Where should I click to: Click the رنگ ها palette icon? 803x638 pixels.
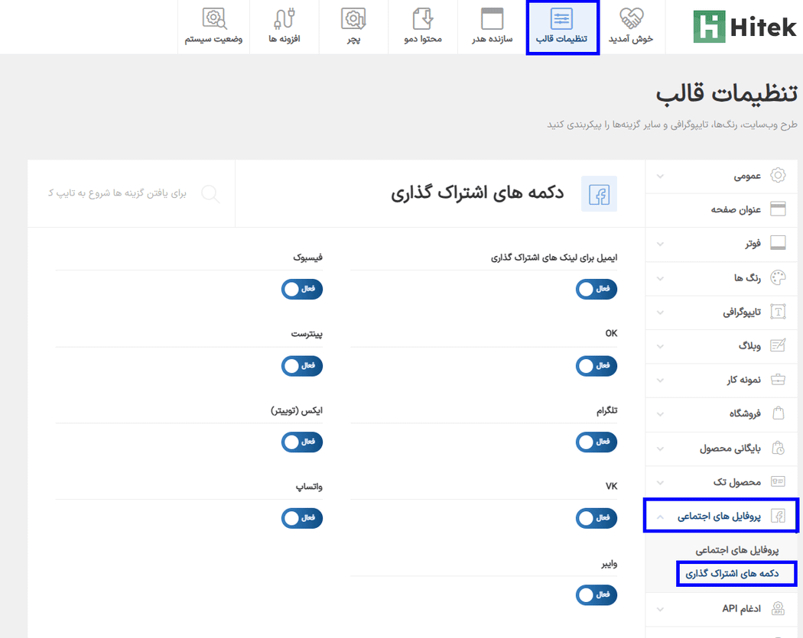[x=778, y=277]
